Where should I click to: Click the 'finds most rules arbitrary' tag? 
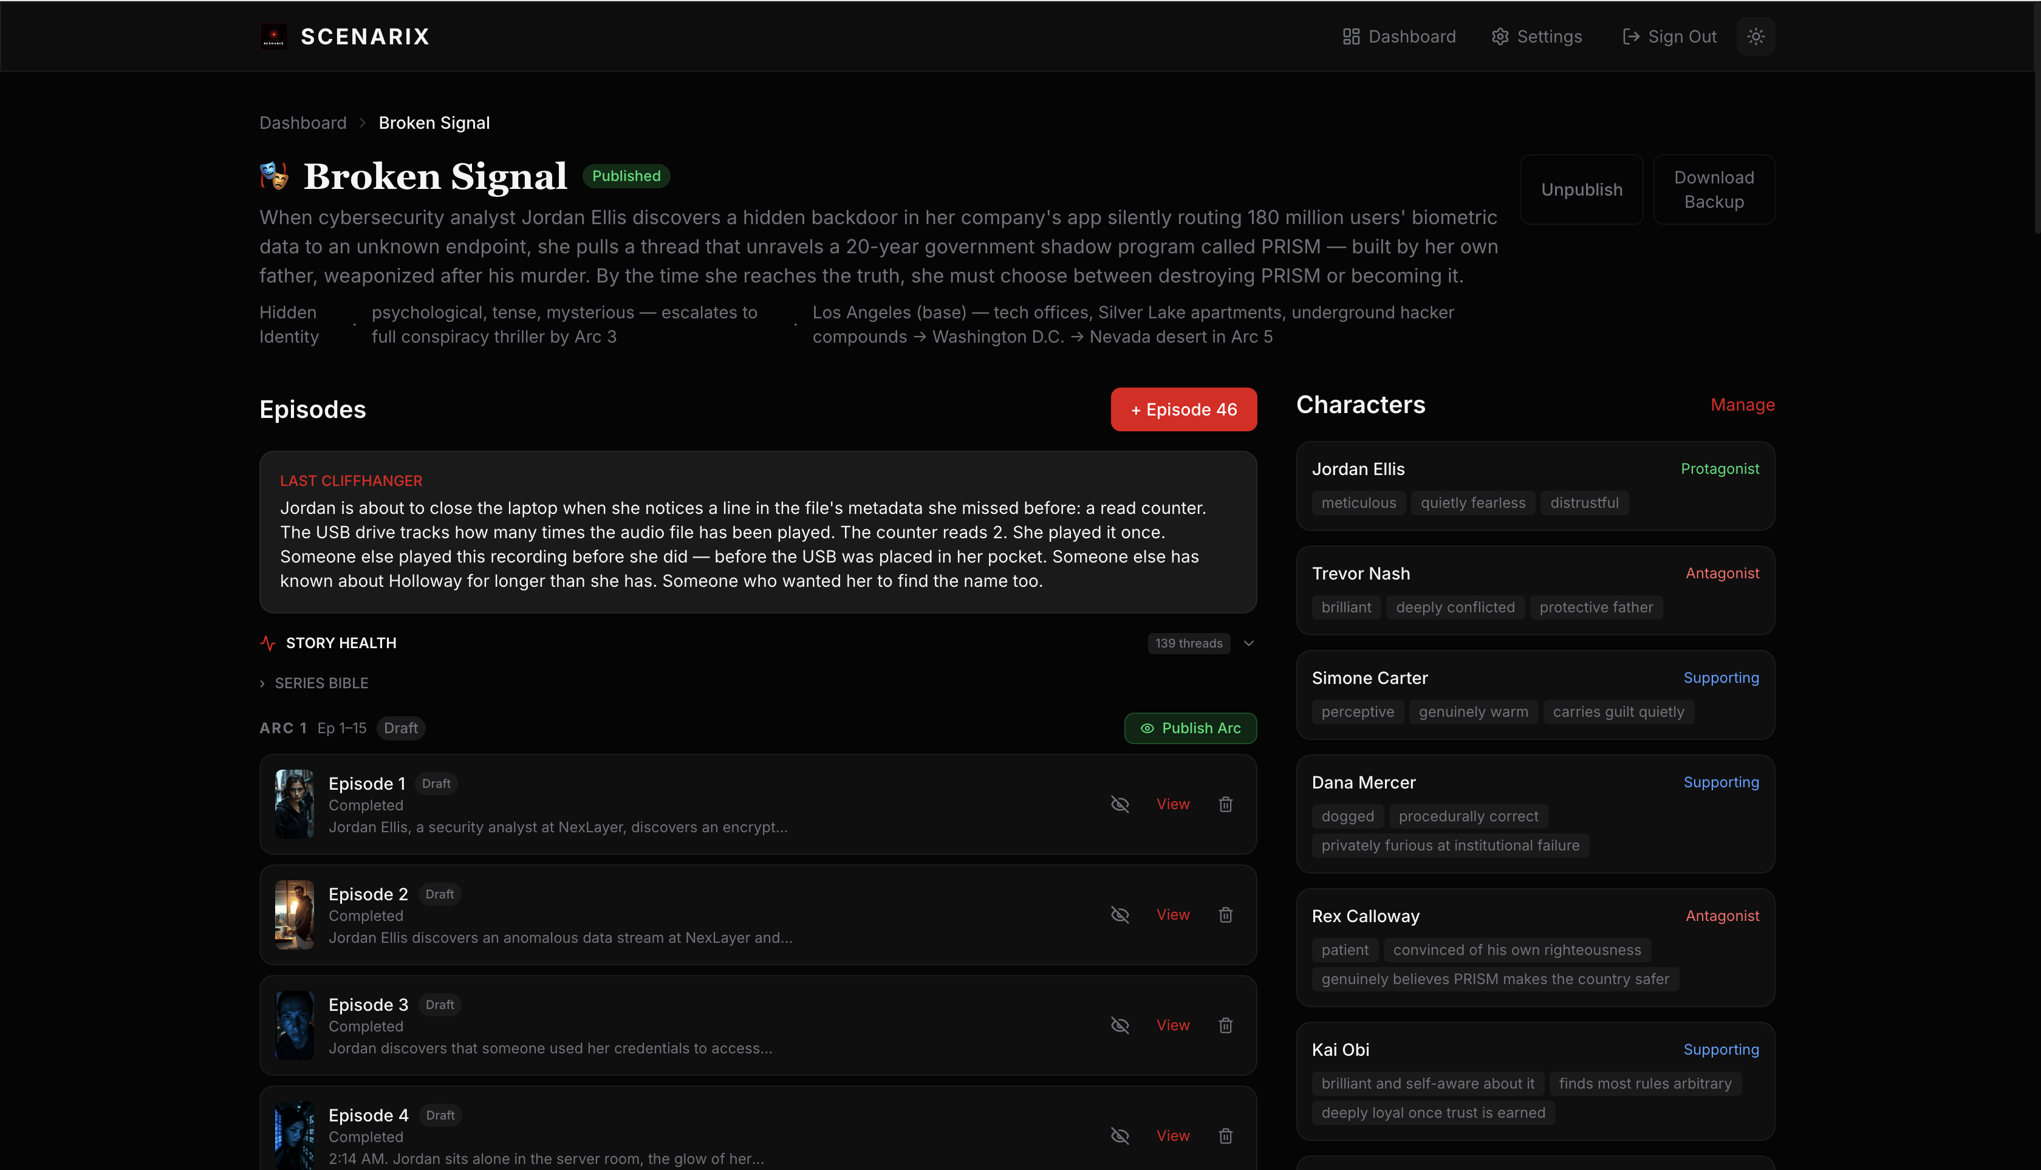(1645, 1083)
